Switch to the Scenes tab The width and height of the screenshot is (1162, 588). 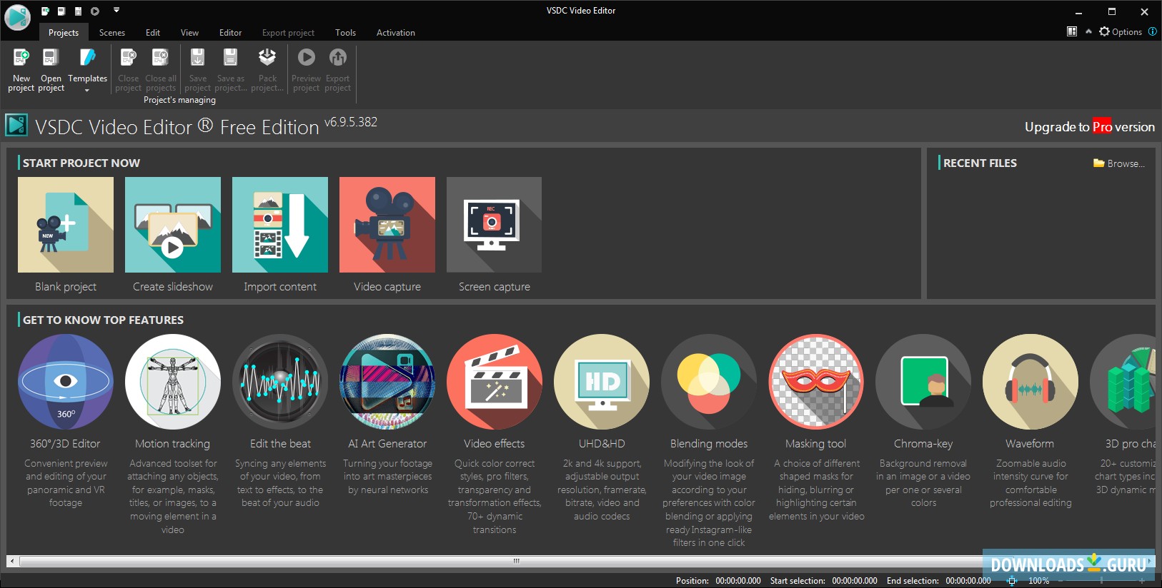(112, 33)
